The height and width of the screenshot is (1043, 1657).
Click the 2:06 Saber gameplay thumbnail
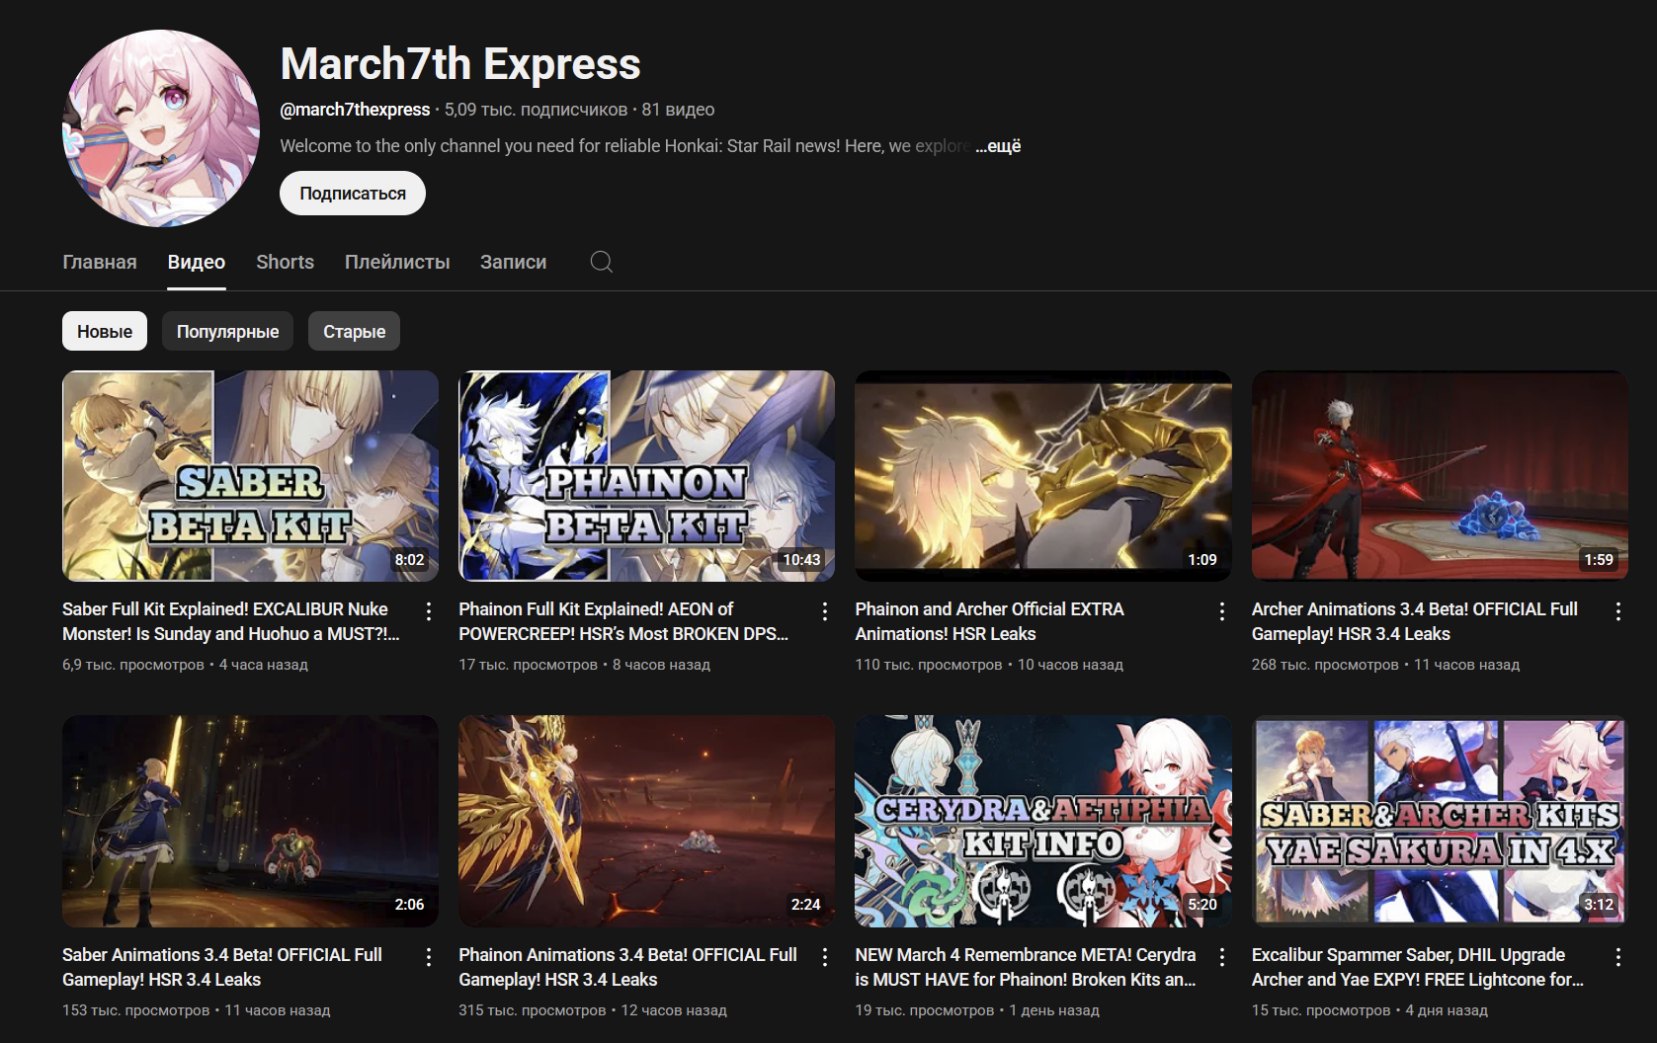point(250,822)
